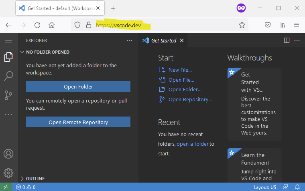The height and width of the screenshot is (191, 305).
Task: Select the Explorer files icon
Action: (8, 57)
